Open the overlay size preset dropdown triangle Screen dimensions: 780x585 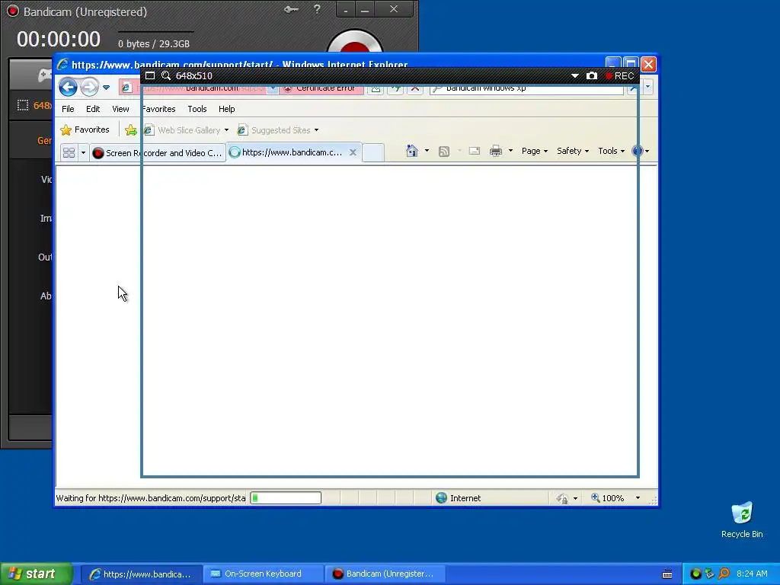click(574, 76)
